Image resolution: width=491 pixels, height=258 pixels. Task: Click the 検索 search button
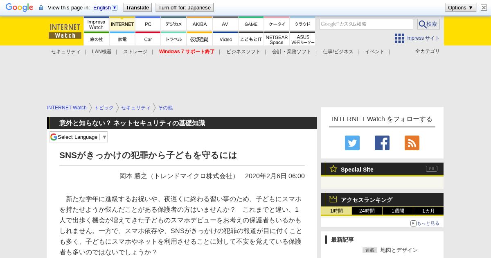[428, 24]
